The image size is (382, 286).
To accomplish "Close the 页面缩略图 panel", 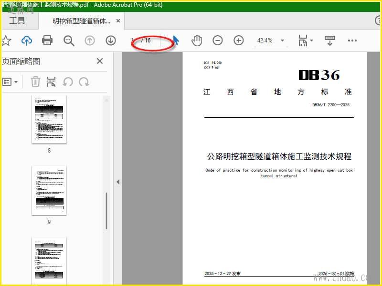I will pyautogui.click(x=100, y=61).
